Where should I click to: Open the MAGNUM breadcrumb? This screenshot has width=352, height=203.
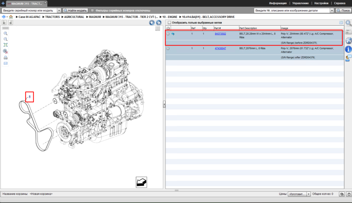95,17
